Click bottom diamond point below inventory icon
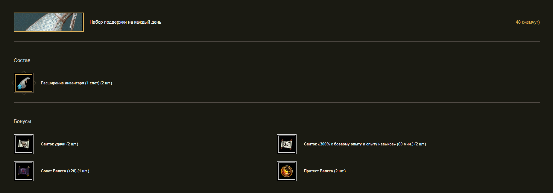Image resolution: width=553 pixels, height=193 pixels. 24,94
